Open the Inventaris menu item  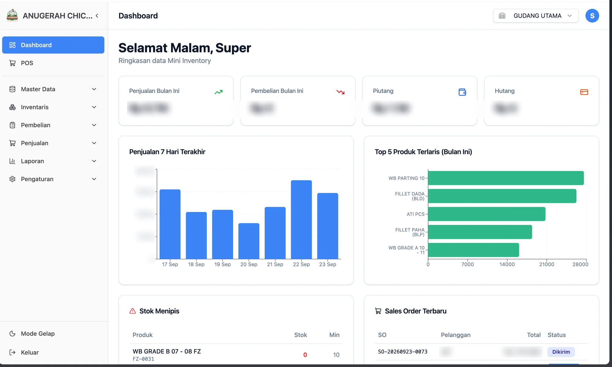(x=53, y=107)
